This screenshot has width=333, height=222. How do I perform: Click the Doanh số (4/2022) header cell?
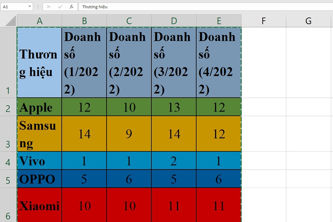click(219, 62)
